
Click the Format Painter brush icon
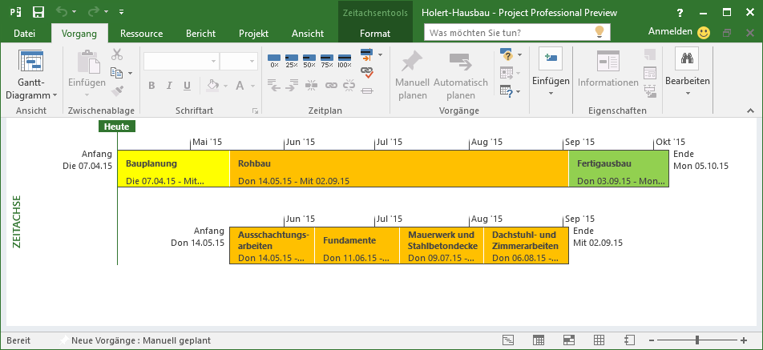pos(117,91)
